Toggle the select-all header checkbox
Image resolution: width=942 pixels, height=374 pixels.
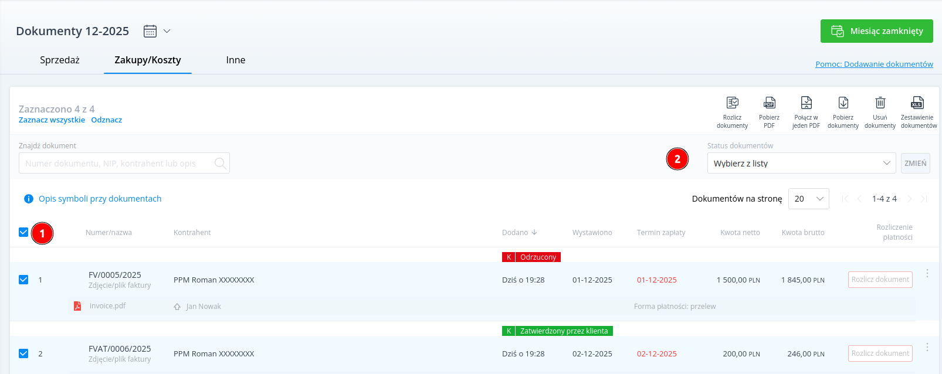(23, 232)
